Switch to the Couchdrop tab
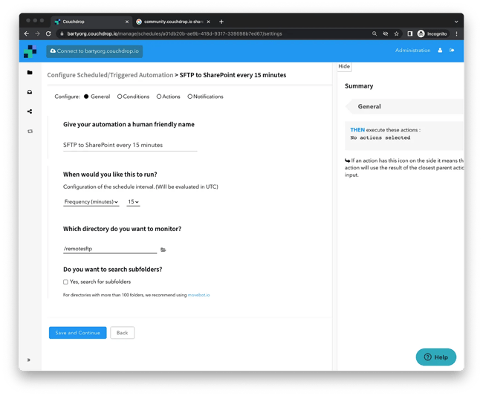This screenshot has height=396, width=483. coord(91,22)
